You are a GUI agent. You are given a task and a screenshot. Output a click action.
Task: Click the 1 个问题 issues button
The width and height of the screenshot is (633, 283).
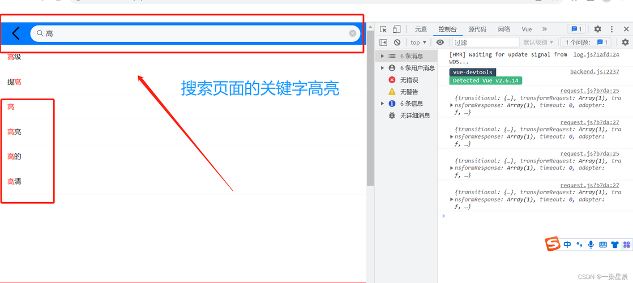pos(586,42)
